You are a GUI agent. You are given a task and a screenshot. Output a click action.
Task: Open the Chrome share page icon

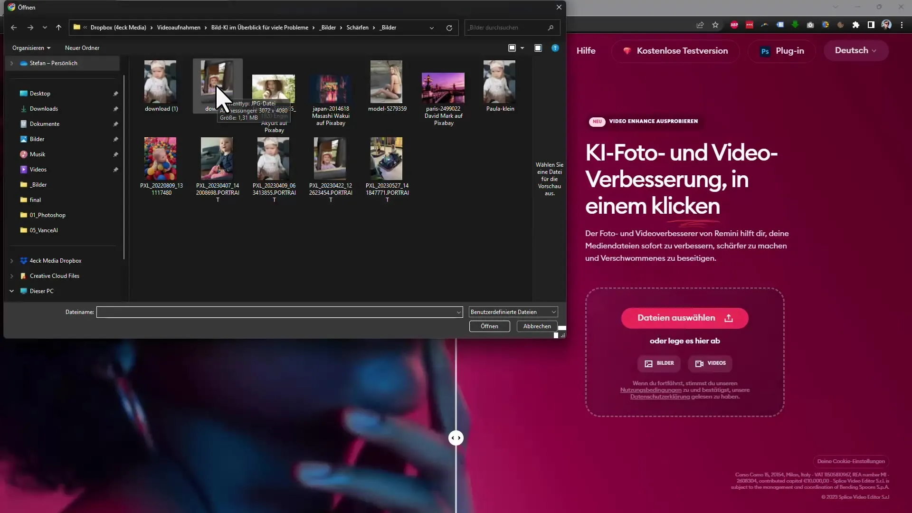pyautogui.click(x=700, y=25)
